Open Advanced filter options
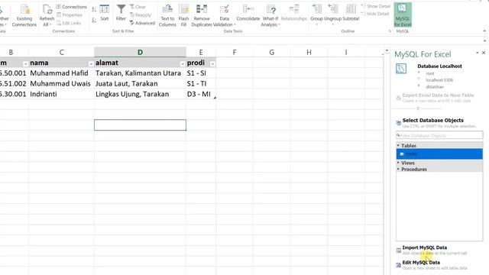489x275 pixels. pyautogui.click(x=142, y=23)
